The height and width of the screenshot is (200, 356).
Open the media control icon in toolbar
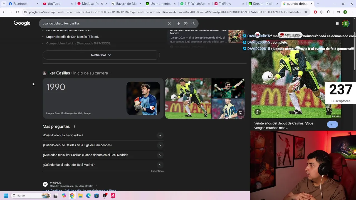click(338, 12)
